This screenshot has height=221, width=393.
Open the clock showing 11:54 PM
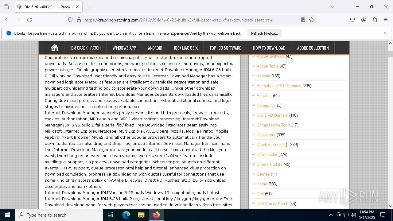pos(367,215)
